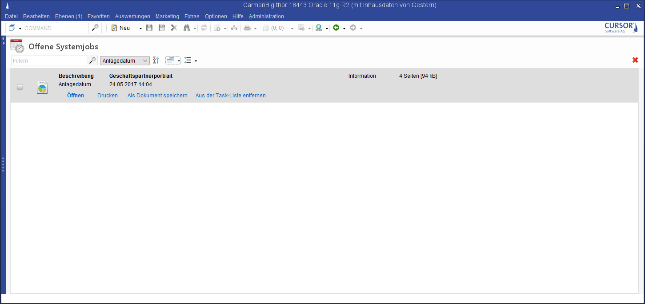Click the Öffnen link

76,96
